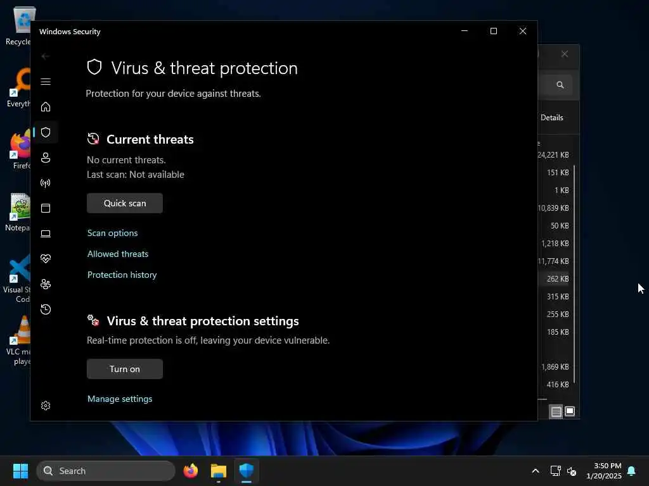Click the File Explorer vertical scrollbar
The height and width of the screenshot is (486, 649).
574,273
